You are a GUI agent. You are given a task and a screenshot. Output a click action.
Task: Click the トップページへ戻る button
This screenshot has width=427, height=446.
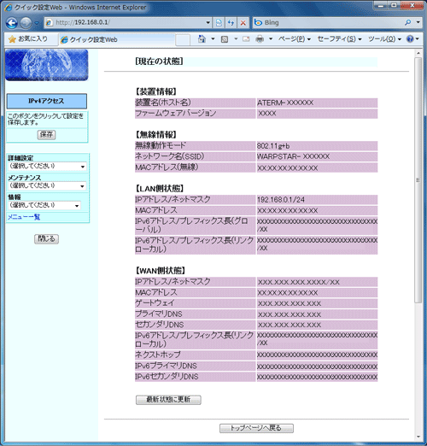tap(256, 428)
